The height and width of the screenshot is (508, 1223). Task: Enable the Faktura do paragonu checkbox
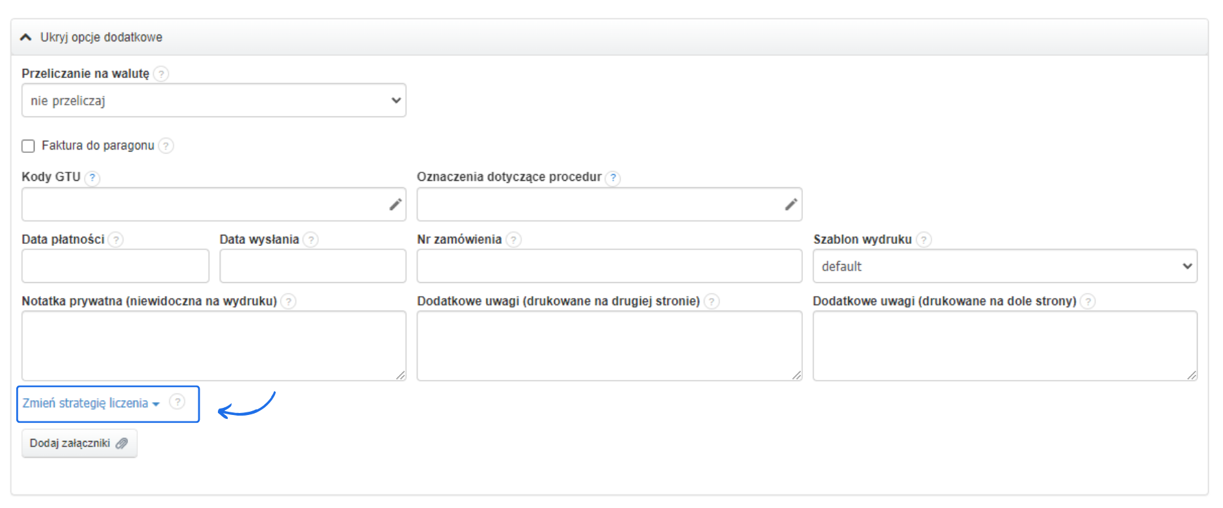pos(28,146)
